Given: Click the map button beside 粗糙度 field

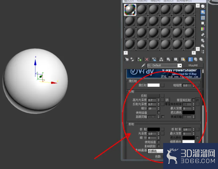Looking at the screenshot, I should point(197,85).
